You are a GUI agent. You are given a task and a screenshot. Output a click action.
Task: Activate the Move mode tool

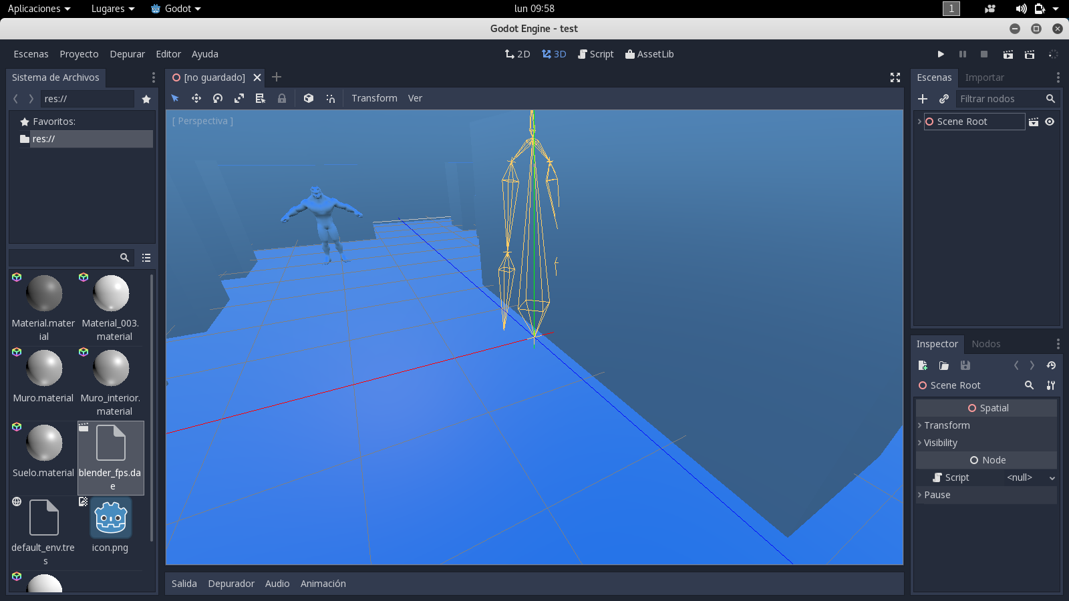point(196,98)
